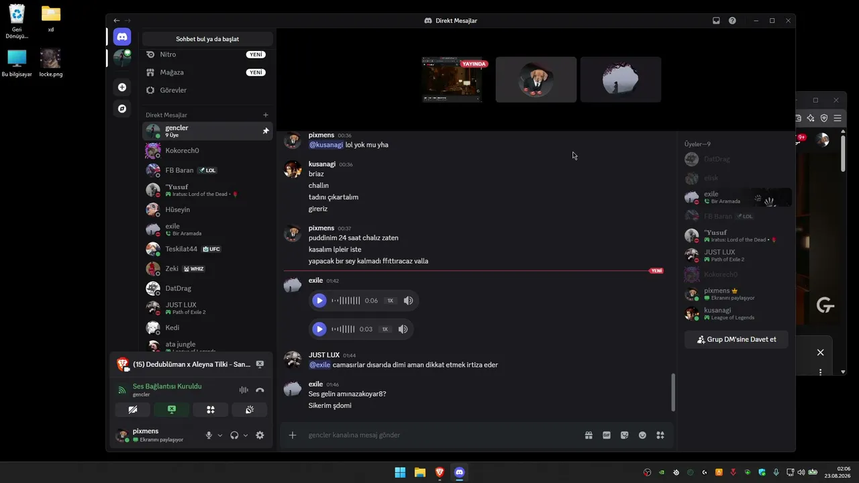Click the plus attach button in message bar
859x483 pixels.
[x=293, y=435]
